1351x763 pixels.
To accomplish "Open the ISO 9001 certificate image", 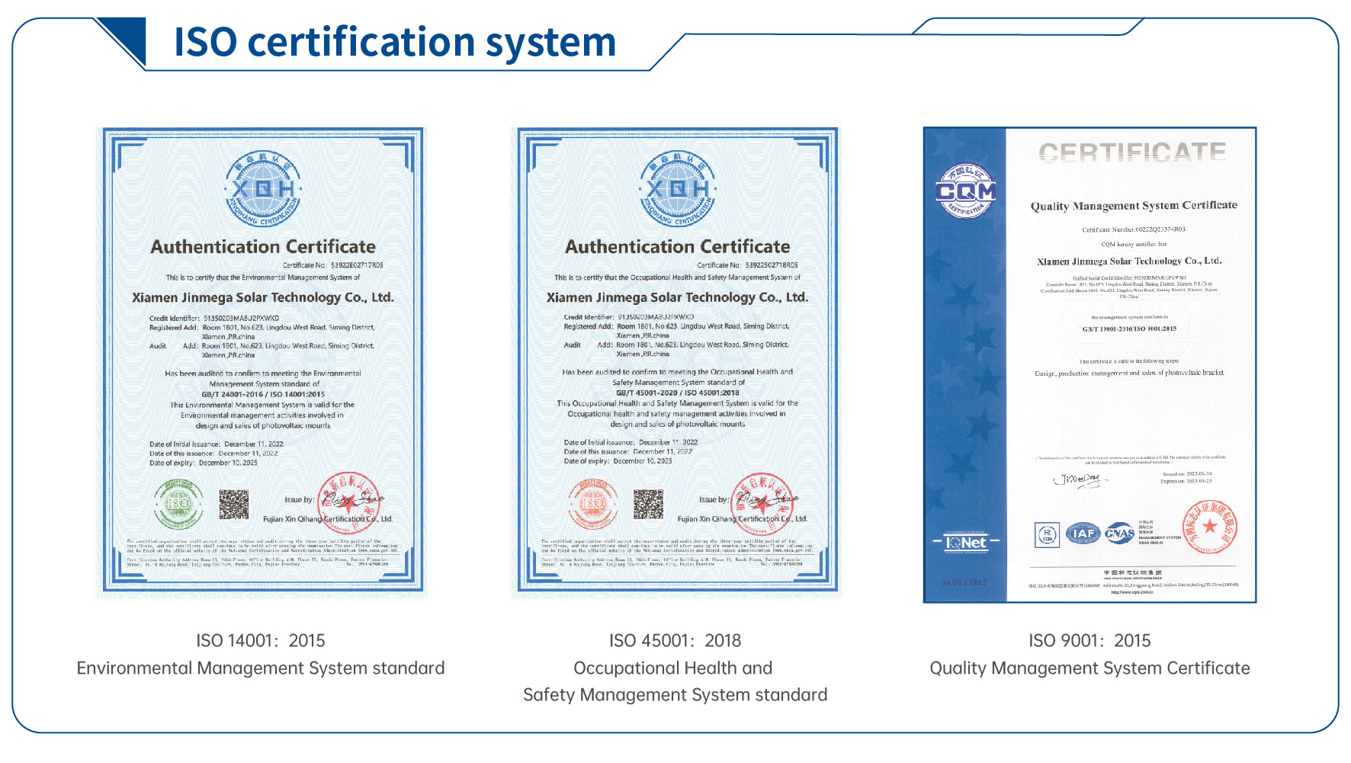I will 1089,365.
